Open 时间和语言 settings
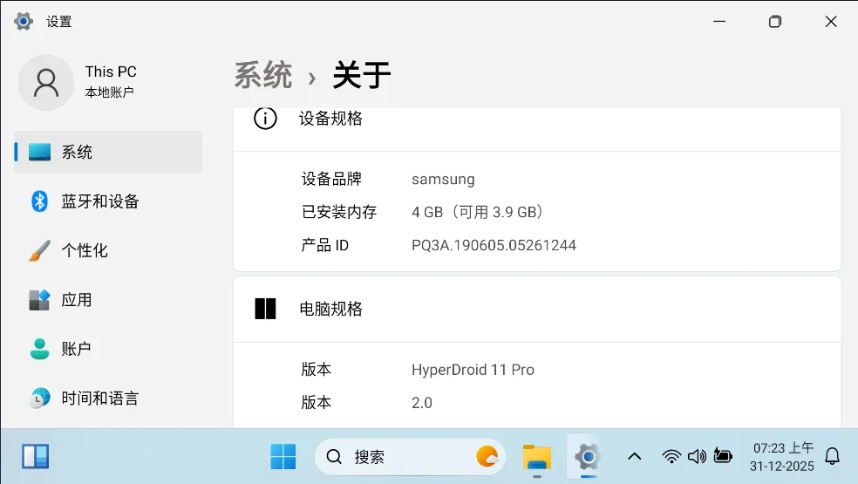The width and height of the screenshot is (858, 484). (x=108, y=398)
